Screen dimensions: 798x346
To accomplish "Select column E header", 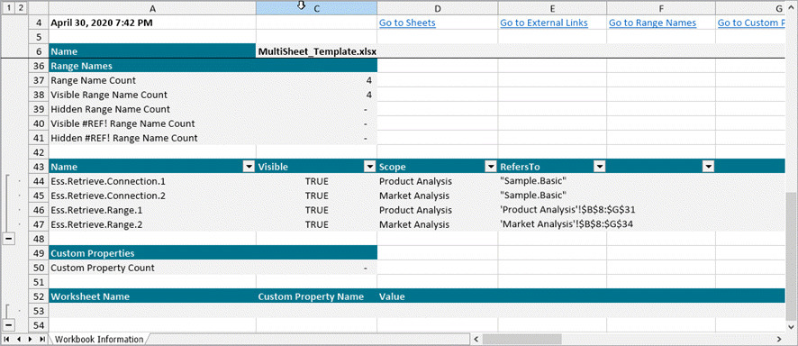I will (552, 8).
